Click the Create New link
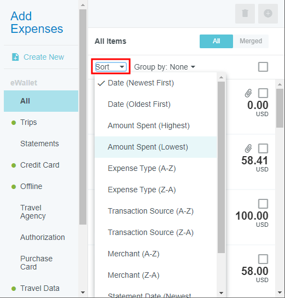The image size is (285, 298). pyautogui.click(x=44, y=57)
